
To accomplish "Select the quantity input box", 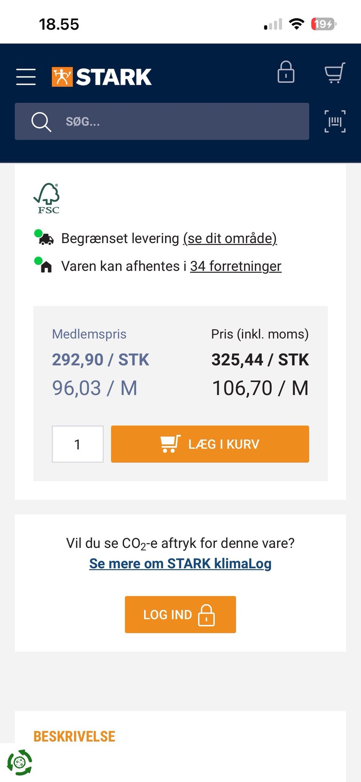I will pyautogui.click(x=77, y=444).
